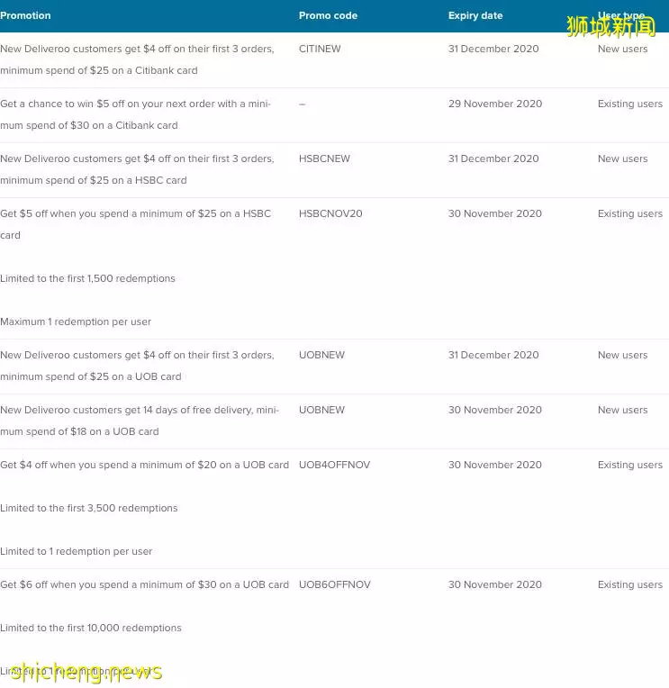Click 'Existing users' in the 29 November row

point(630,104)
